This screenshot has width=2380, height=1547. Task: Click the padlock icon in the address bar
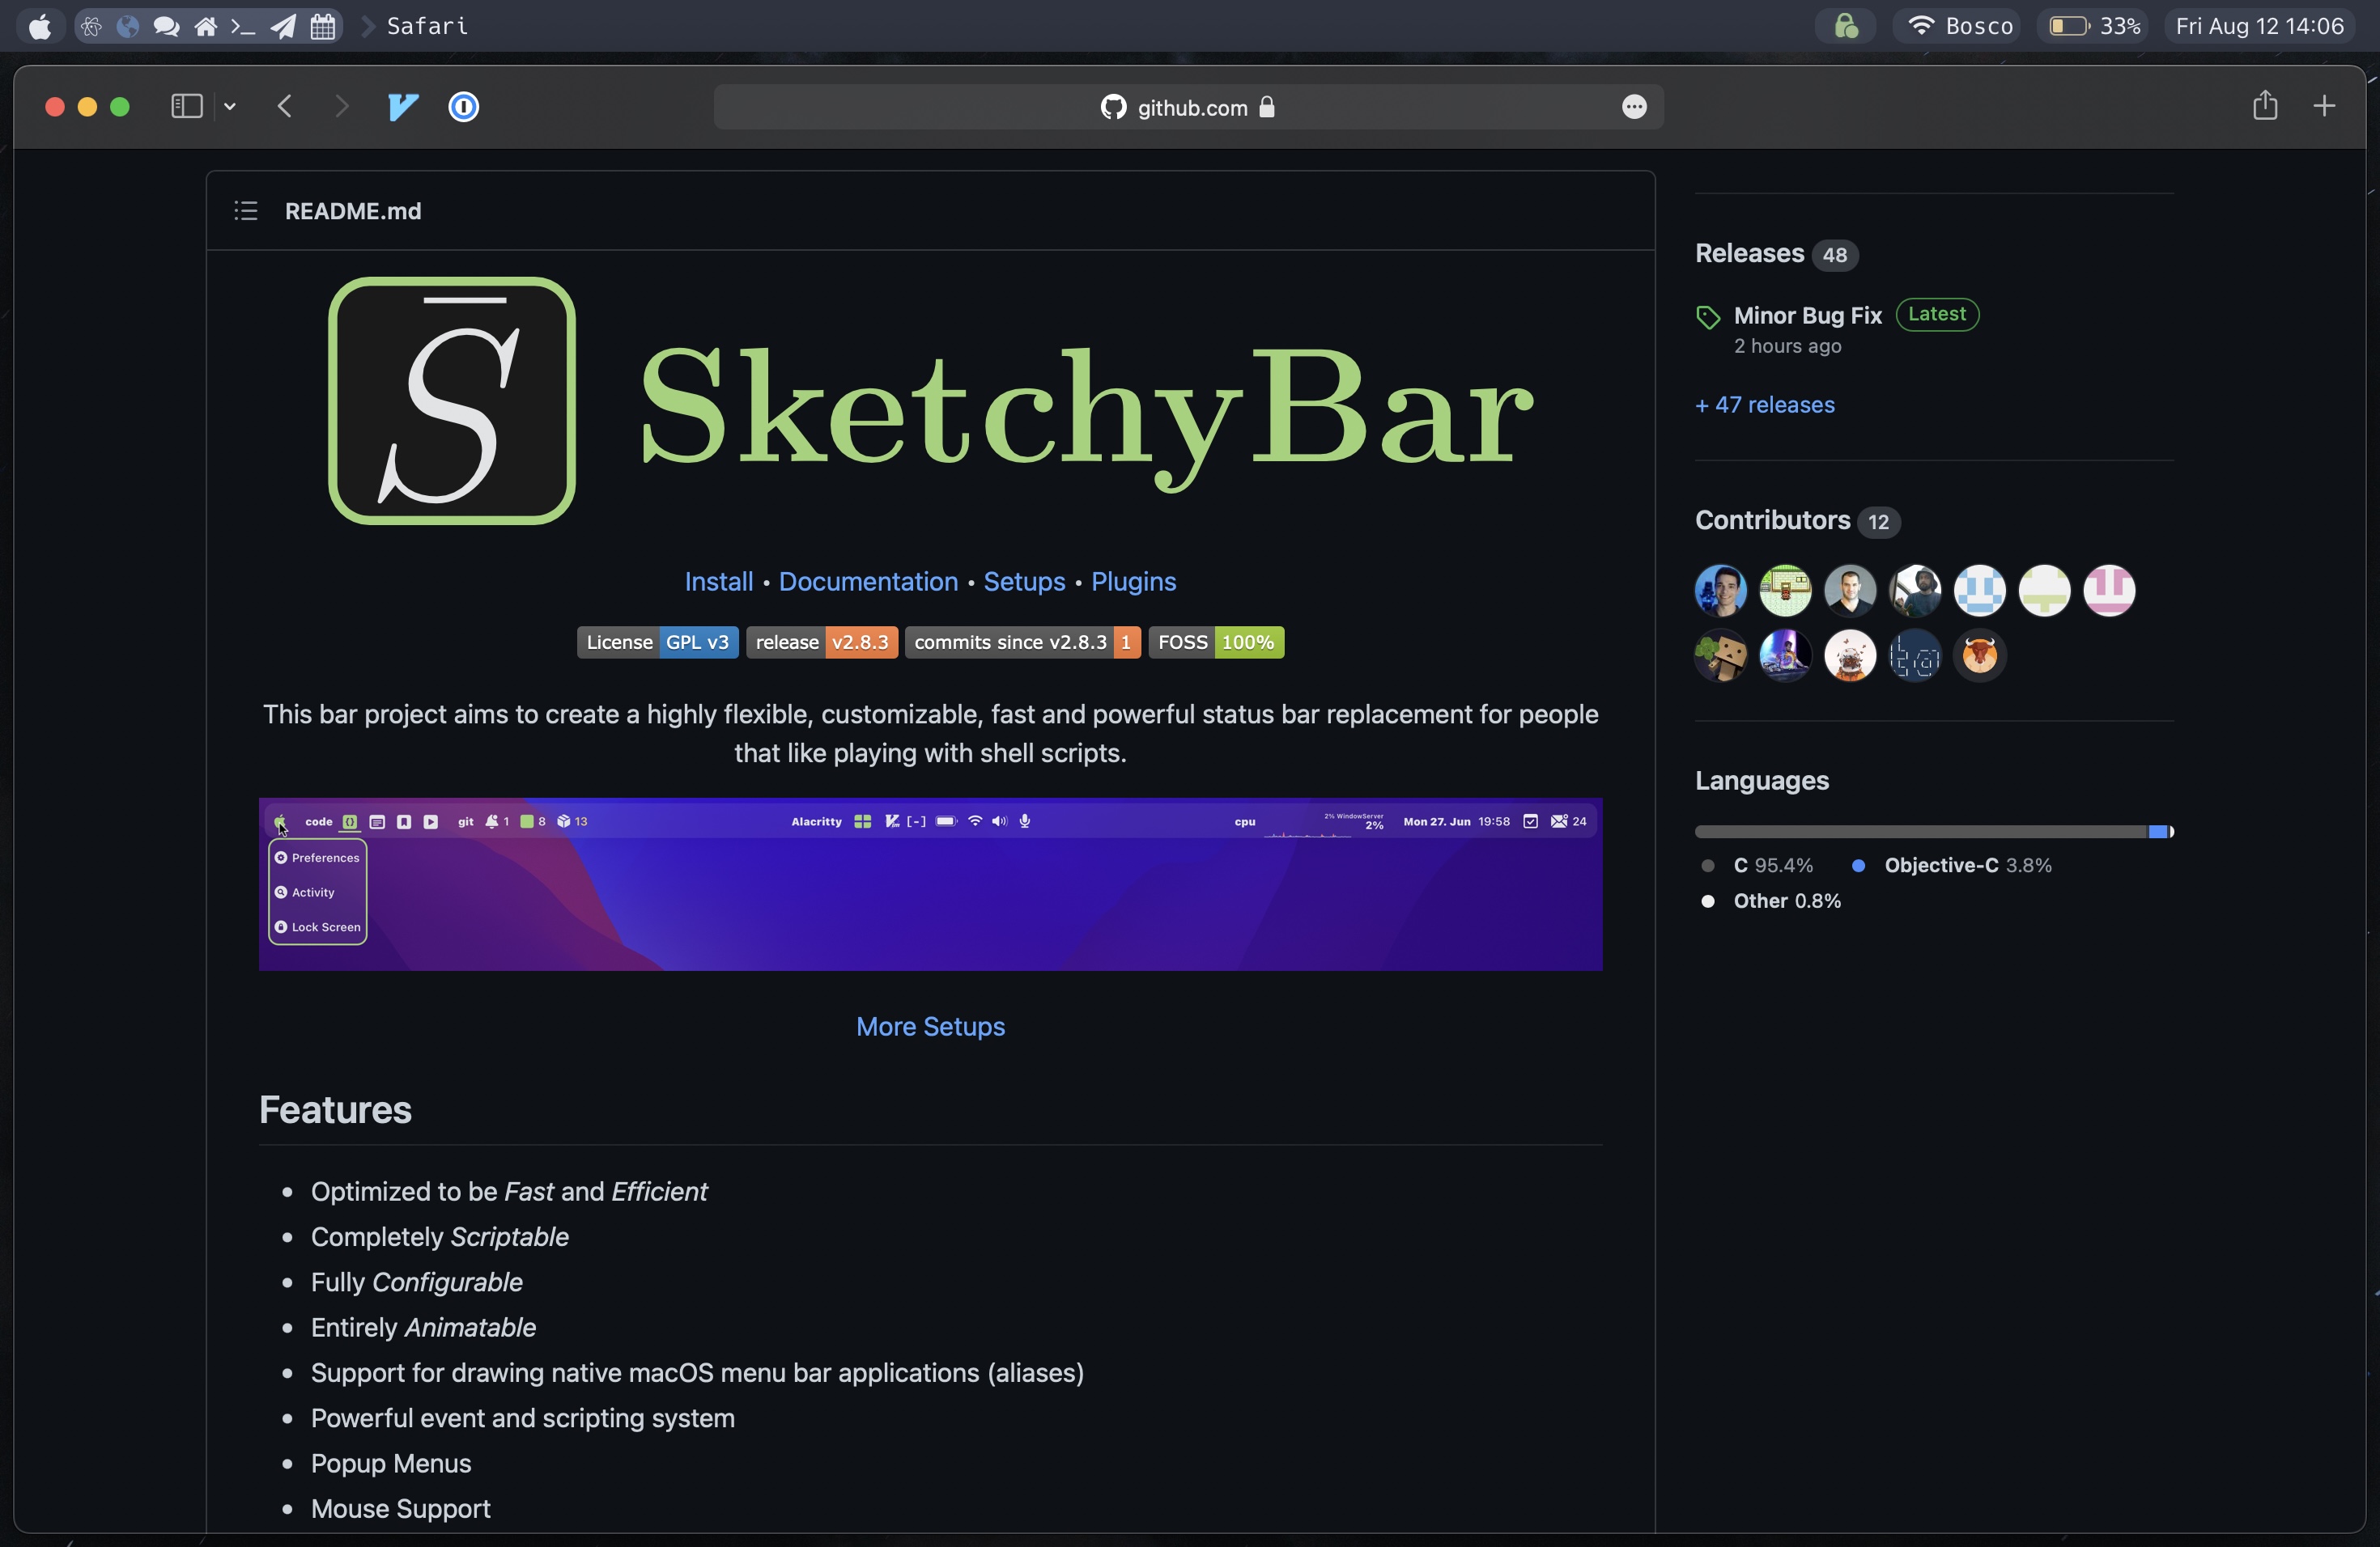(x=1268, y=107)
